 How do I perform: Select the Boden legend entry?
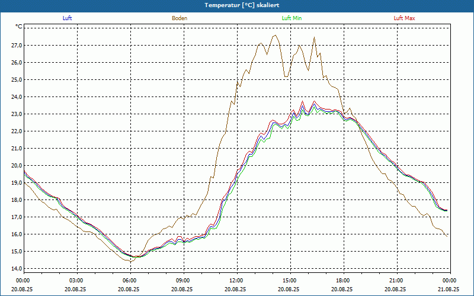[180, 18]
